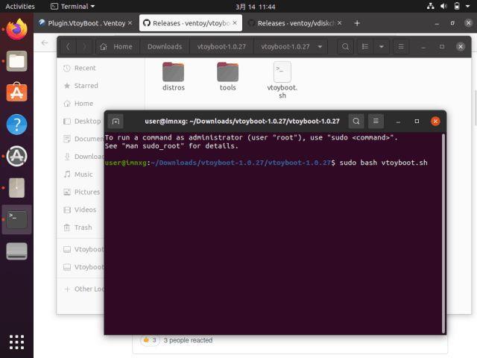Click the "3 people reacted" text

188,340
